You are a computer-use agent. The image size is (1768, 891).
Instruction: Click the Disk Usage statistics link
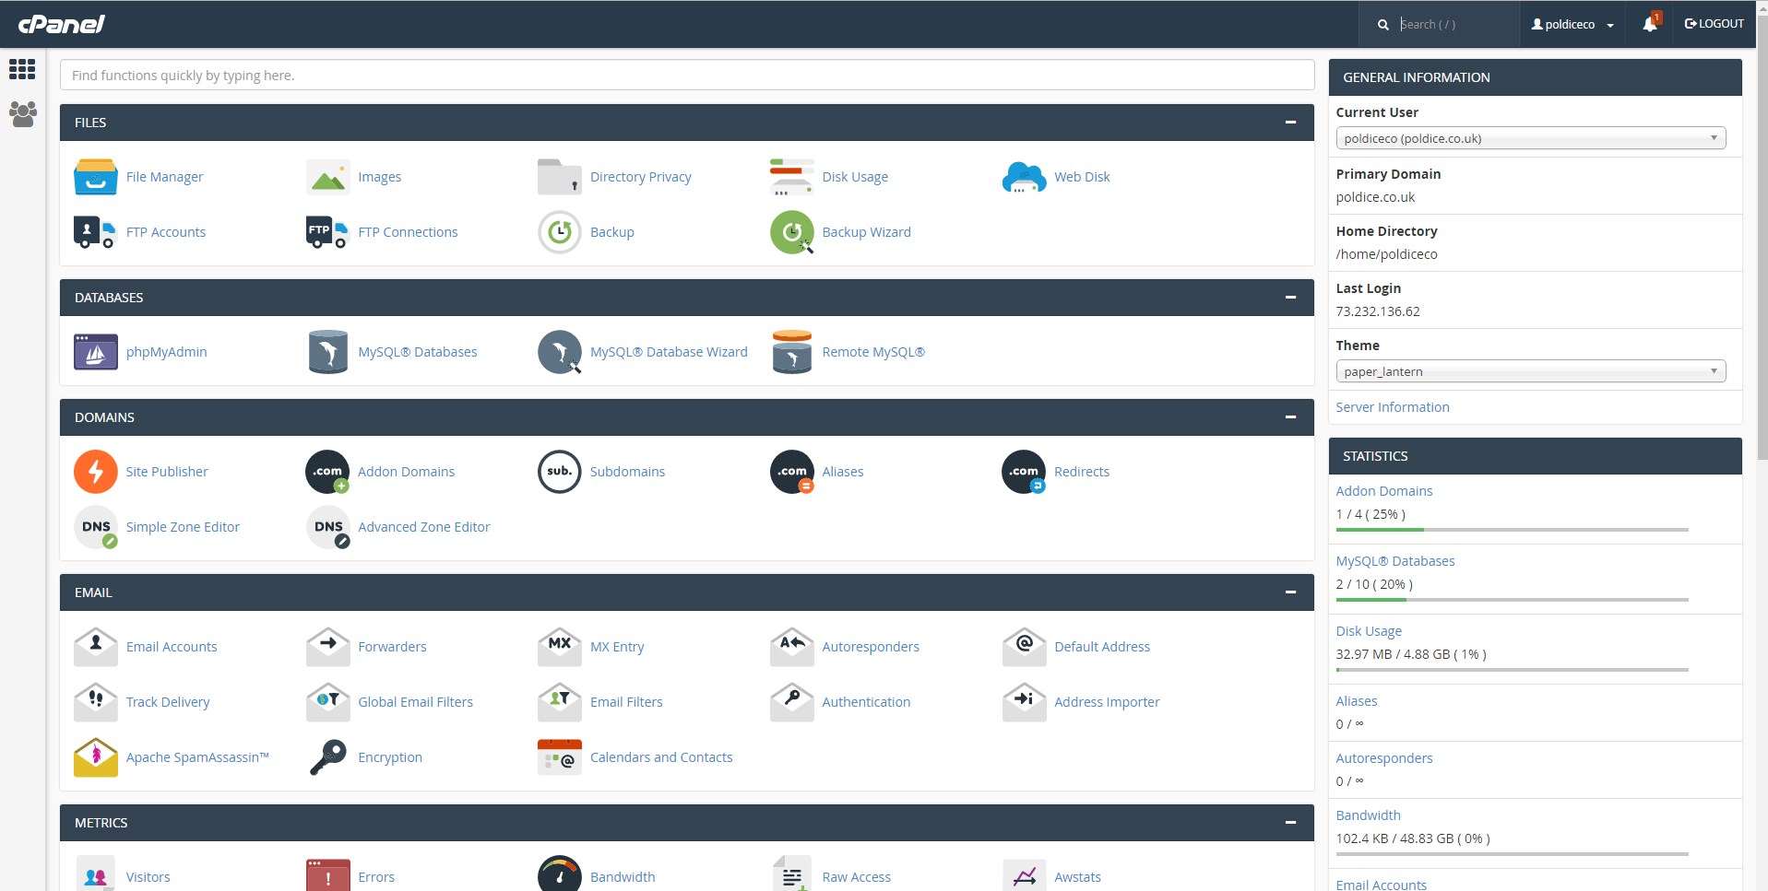tap(1368, 631)
